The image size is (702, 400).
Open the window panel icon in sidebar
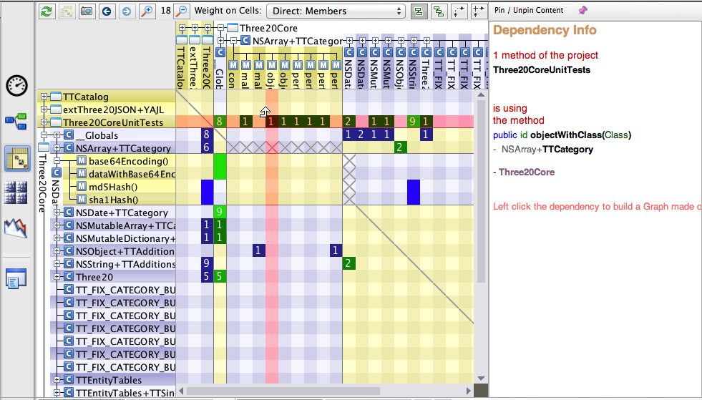pyautogui.click(x=16, y=278)
